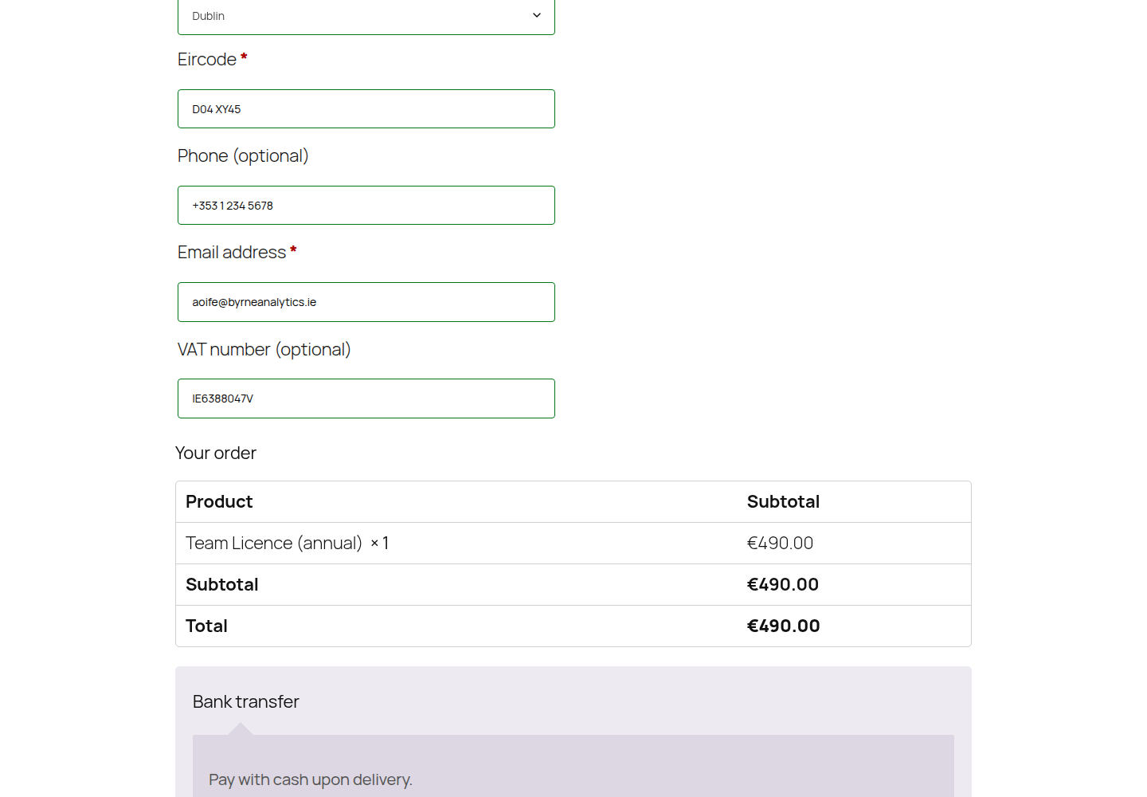Click the Subtotal column header

[x=783, y=502]
